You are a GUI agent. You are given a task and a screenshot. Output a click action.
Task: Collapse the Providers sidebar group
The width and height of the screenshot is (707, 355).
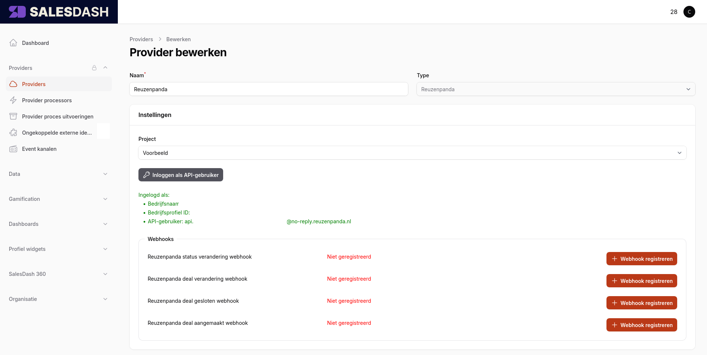click(x=105, y=68)
